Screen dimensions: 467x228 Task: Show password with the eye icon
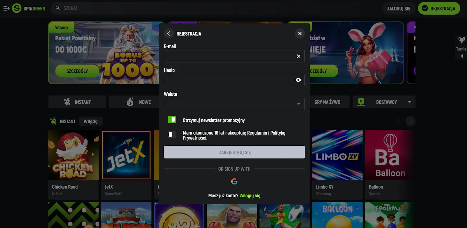click(x=298, y=80)
